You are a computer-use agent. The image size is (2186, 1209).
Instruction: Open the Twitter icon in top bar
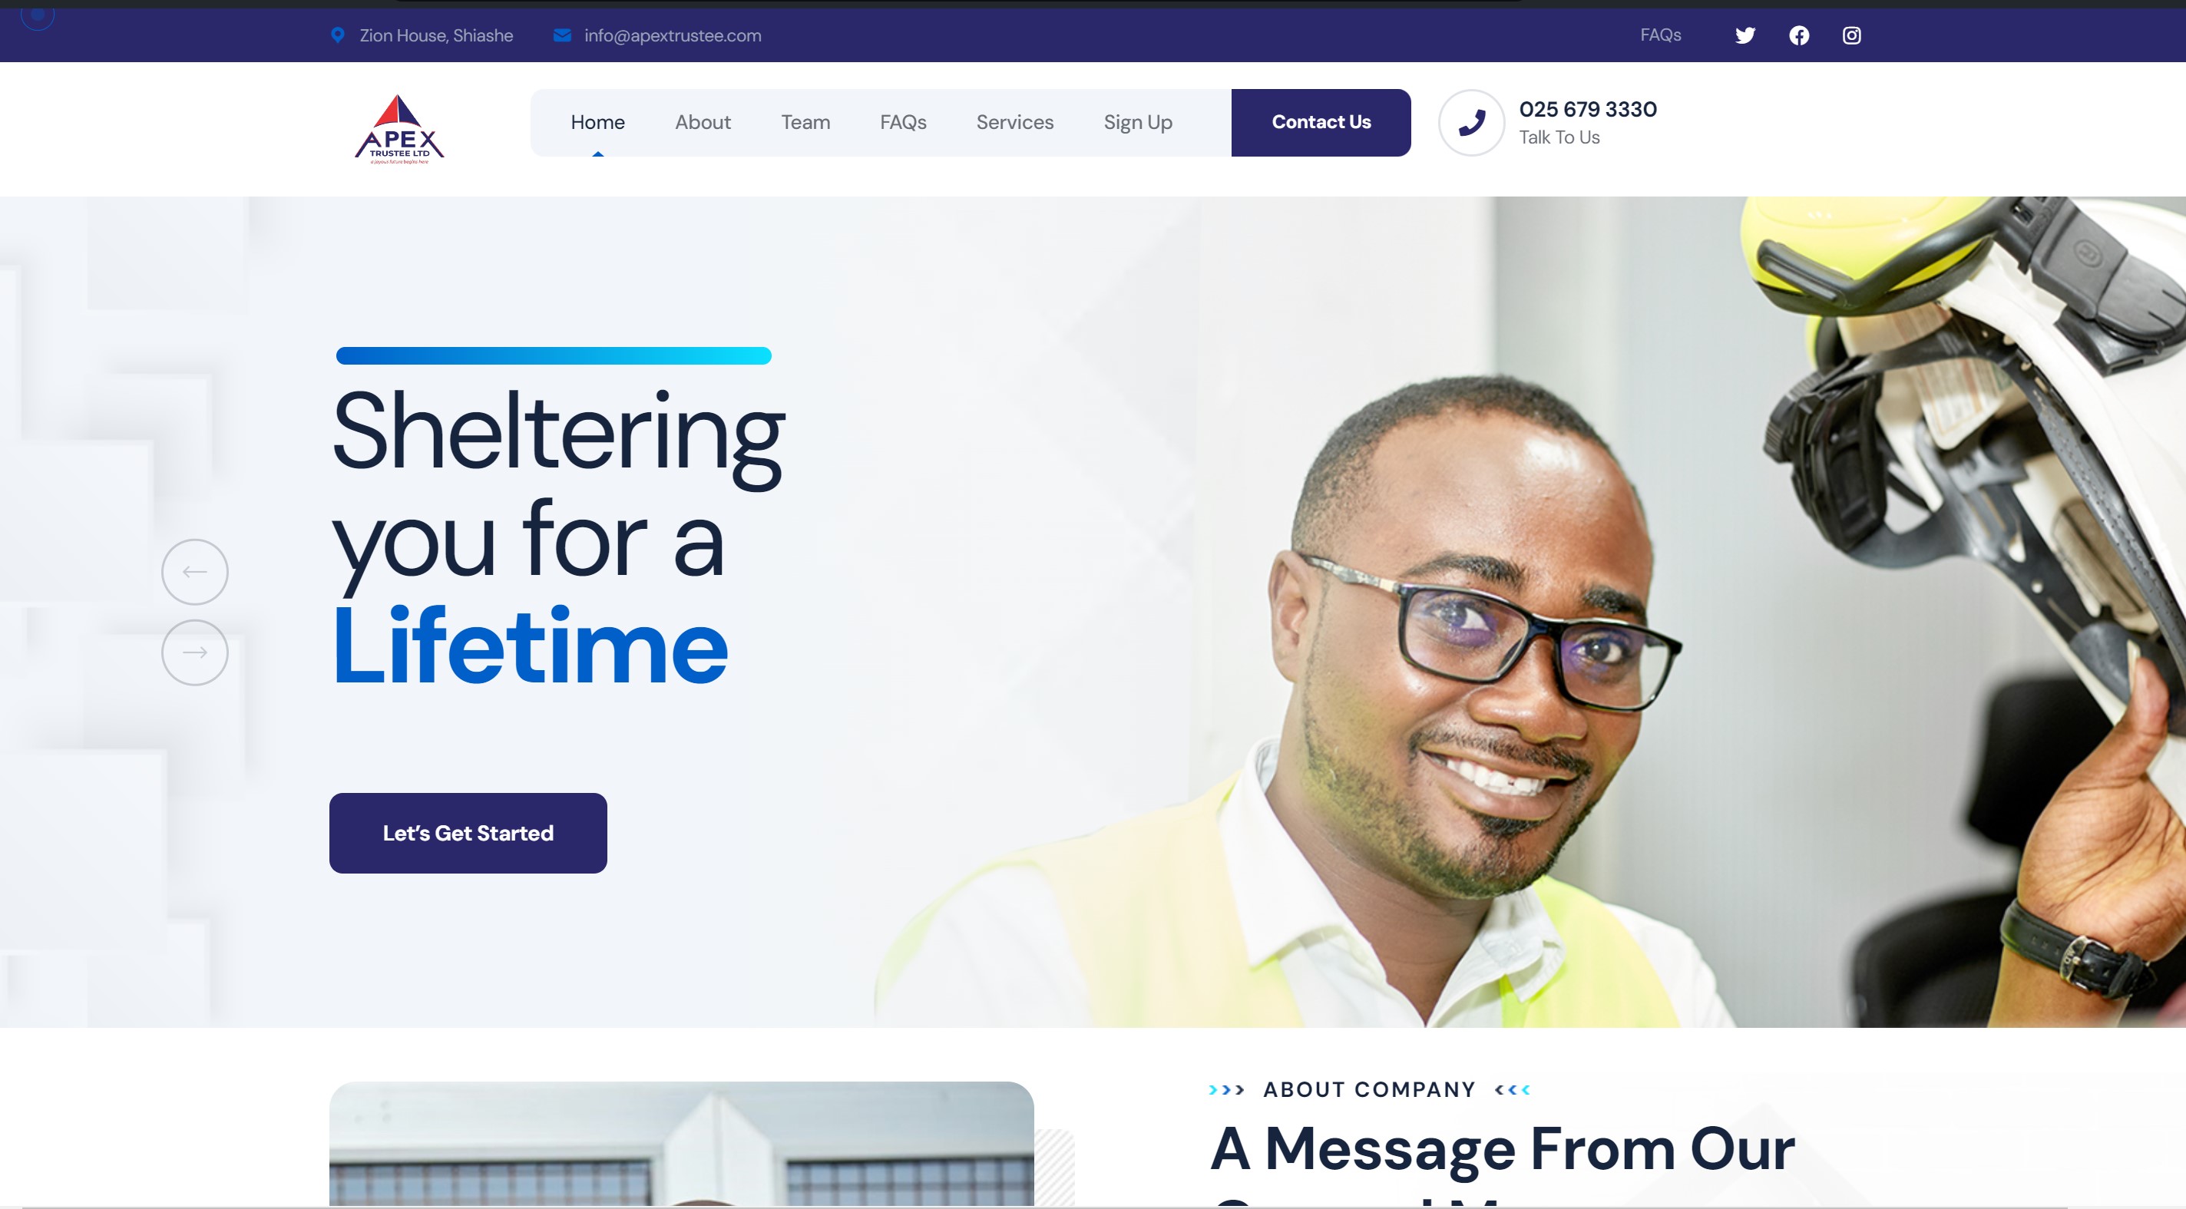pyautogui.click(x=1745, y=35)
